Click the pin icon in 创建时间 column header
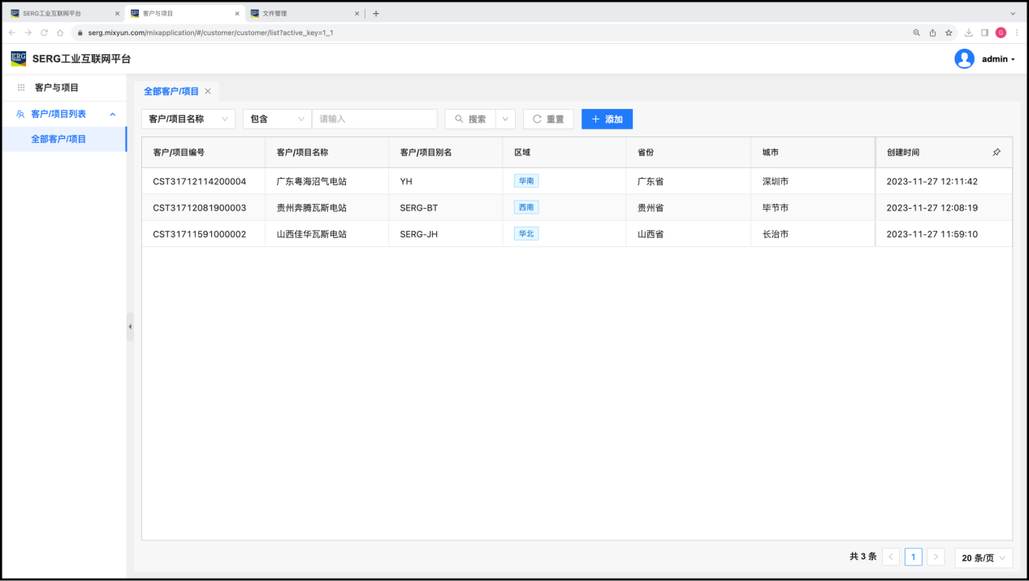Image resolution: width=1029 pixels, height=581 pixels. (x=997, y=152)
